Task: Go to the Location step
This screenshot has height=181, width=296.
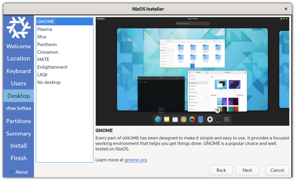Action: pyautogui.click(x=18, y=58)
